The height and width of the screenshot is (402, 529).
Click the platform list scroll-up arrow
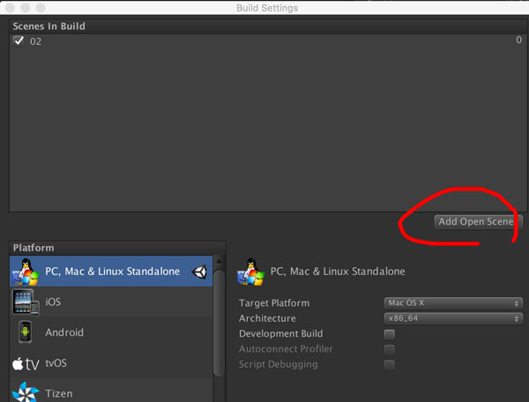[x=219, y=261]
